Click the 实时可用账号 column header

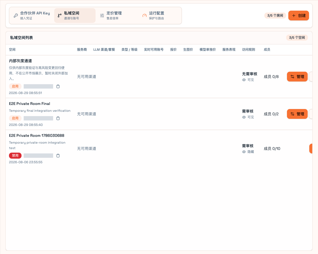(154, 50)
